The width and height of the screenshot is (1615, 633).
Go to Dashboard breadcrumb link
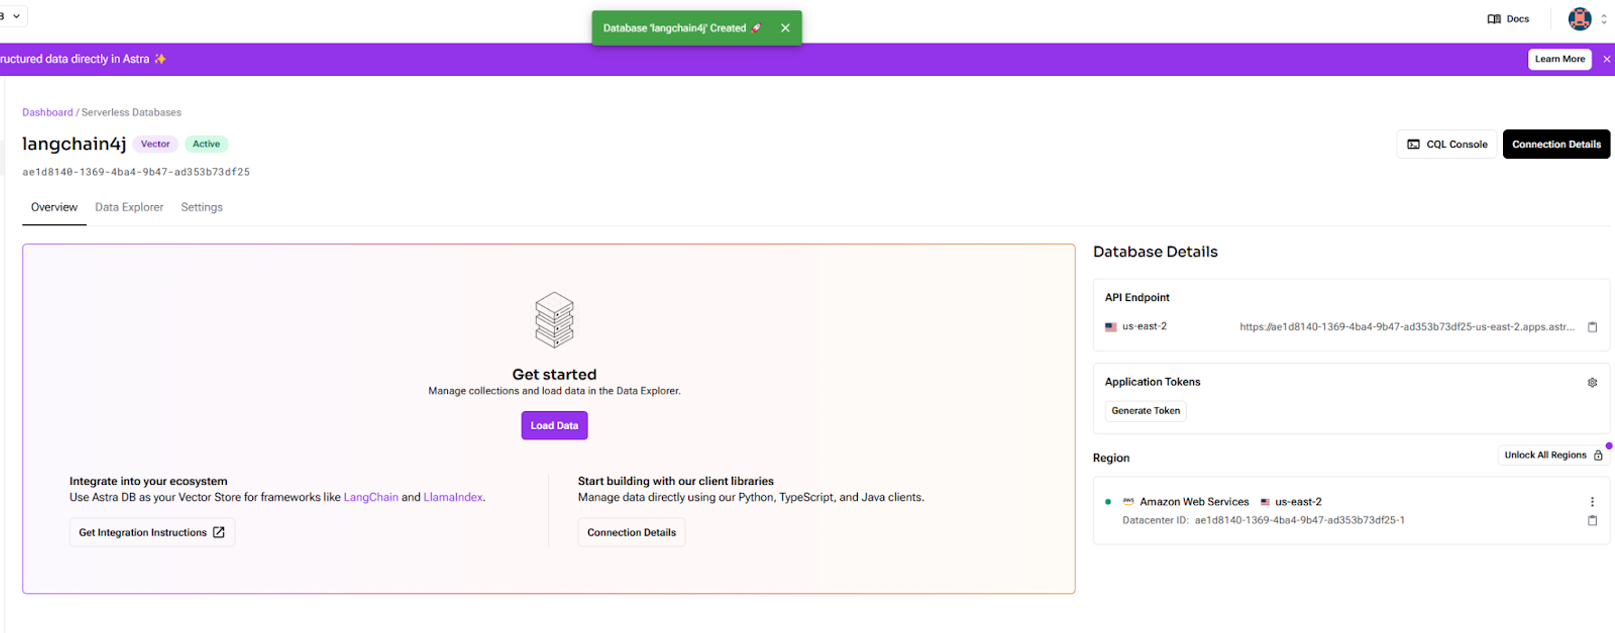click(x=47, y=112)
